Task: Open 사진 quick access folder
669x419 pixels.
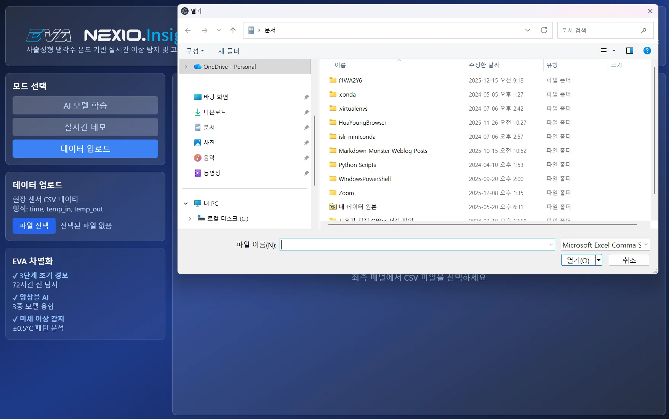Action: coord(209,143)
